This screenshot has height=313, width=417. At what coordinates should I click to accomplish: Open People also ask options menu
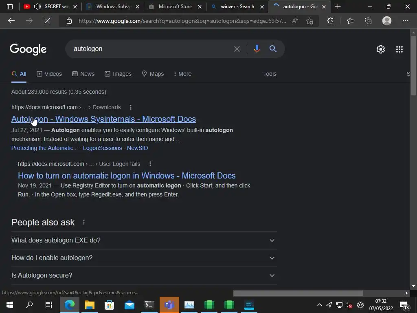click(84, 222)
